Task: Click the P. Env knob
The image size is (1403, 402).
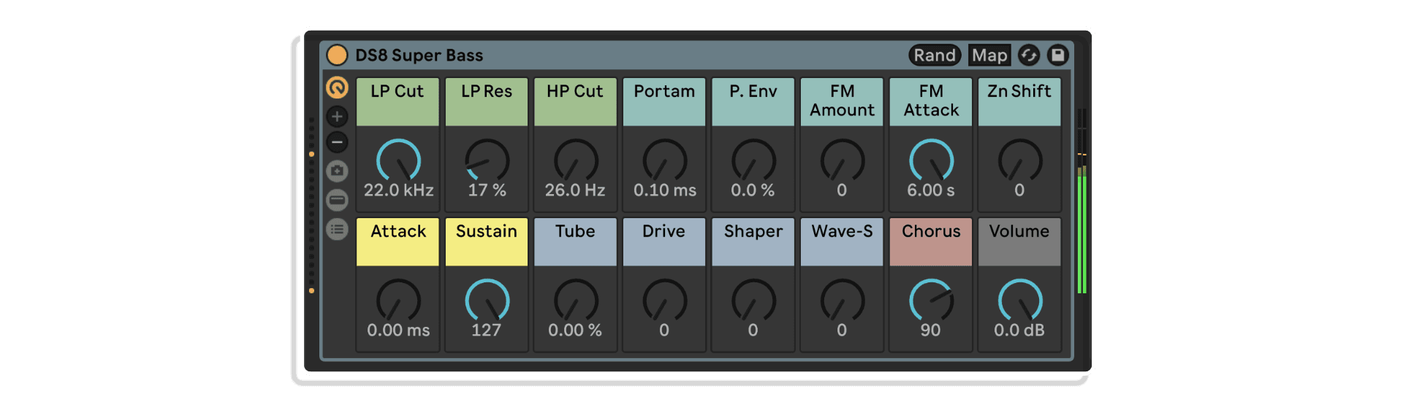Action: click(753, 160)
